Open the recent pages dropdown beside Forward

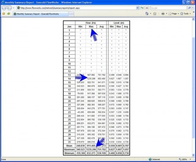[x=13, y=8]
